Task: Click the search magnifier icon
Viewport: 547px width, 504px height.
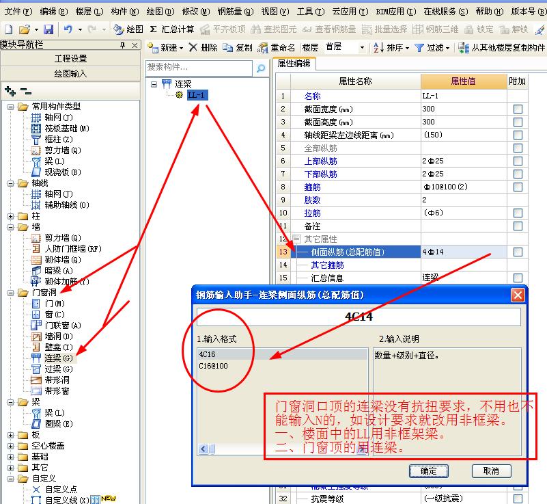Action: (x=261, y=68)
